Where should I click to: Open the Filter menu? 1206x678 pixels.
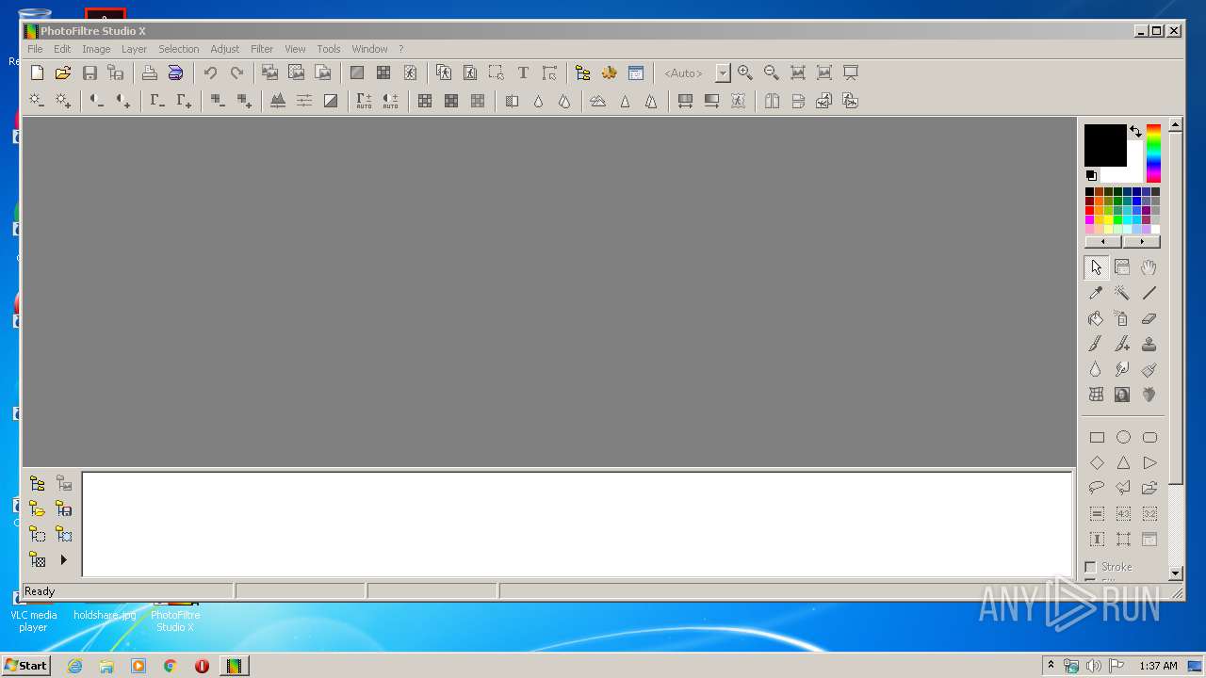(262, 49)
